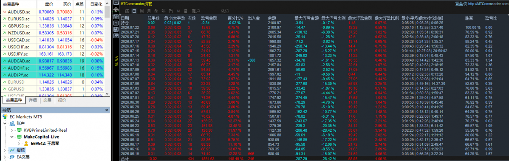This screenshot has height=161, width=509.
Task: Switch to the 报价 tab
Action: point(62,100)
